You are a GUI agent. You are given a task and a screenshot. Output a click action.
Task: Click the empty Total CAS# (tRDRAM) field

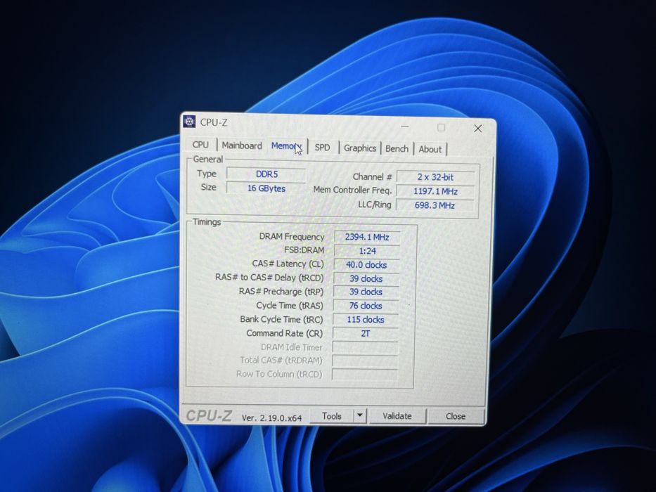click(365, 361)
